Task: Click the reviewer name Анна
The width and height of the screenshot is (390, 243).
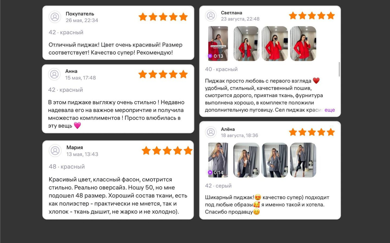Action: coord(71,71)
